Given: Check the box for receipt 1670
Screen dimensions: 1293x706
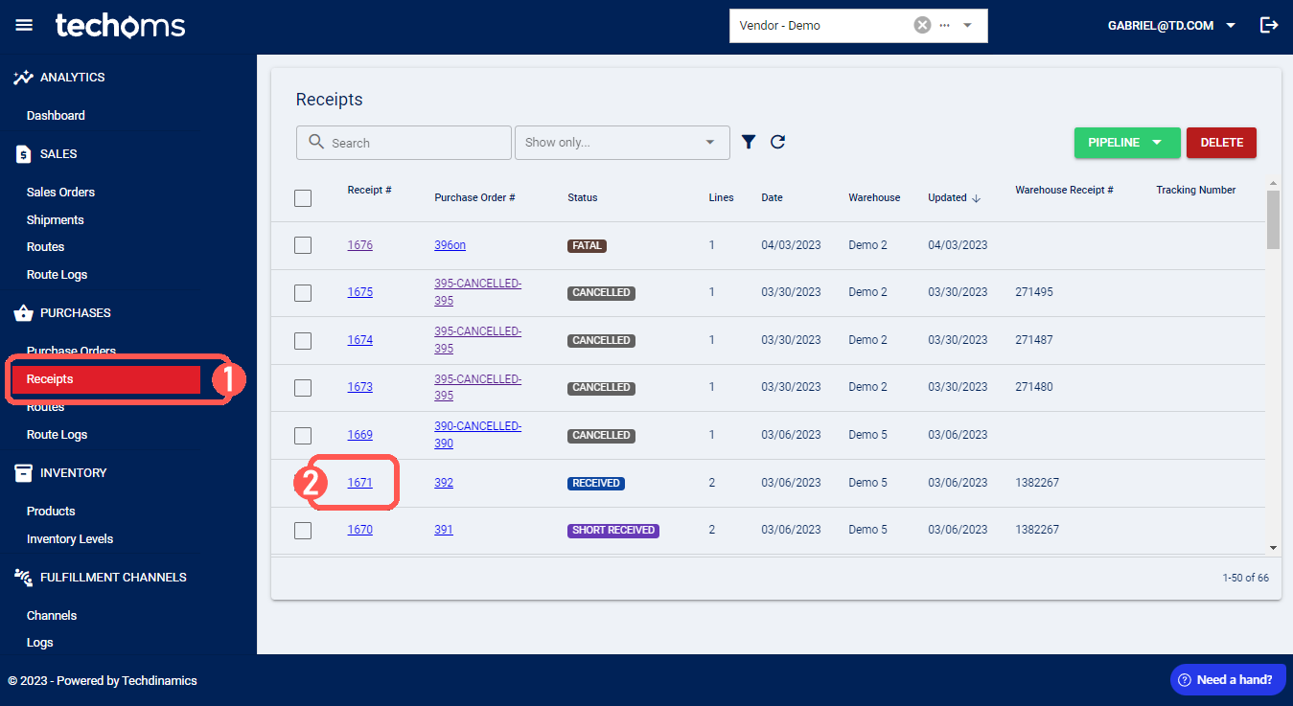Looking at the screenshot, I should 303,531.
